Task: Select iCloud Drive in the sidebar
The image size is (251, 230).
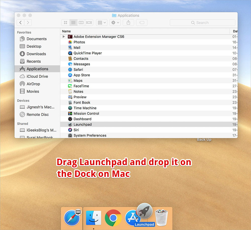Action: 36,76
